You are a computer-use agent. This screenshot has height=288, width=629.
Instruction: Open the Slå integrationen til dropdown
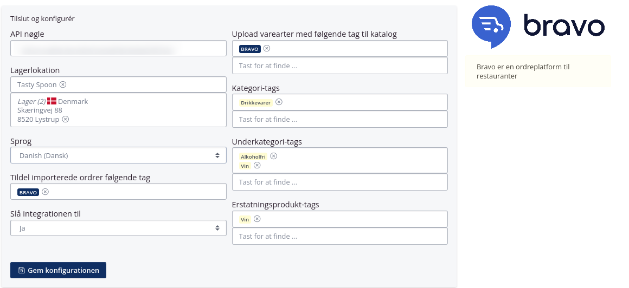click(118, 228)
